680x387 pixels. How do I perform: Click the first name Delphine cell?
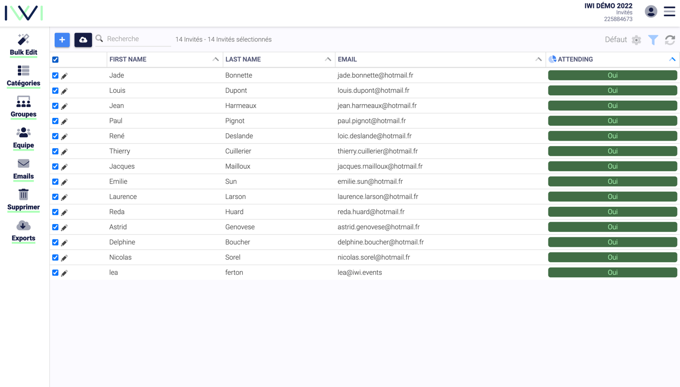(x=122, y=242)
